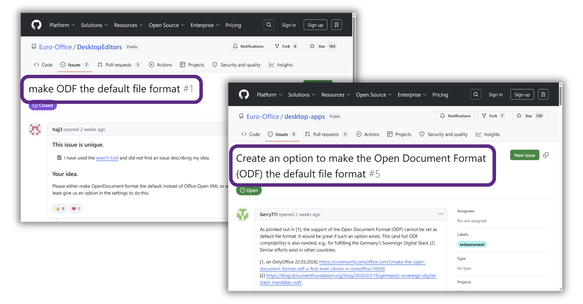Click GitHub logo in desktop-apps window
Viewport: 583px width, 304px height.
pyautogui.click(x=244, y=94)
